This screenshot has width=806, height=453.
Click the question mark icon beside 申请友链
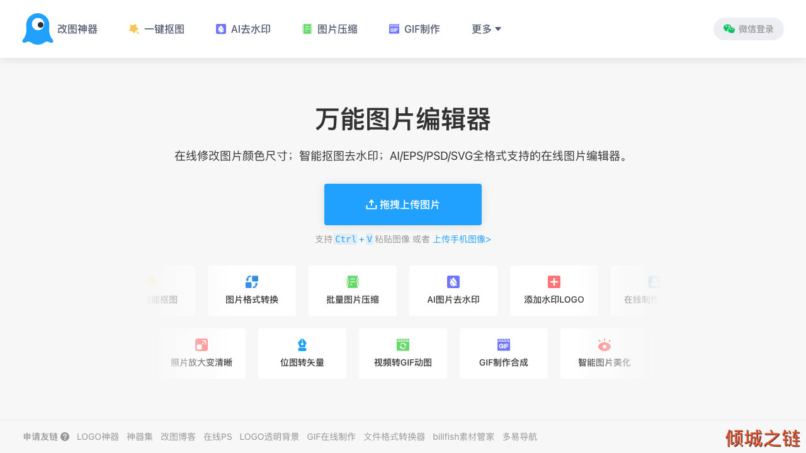coord(65,437)
